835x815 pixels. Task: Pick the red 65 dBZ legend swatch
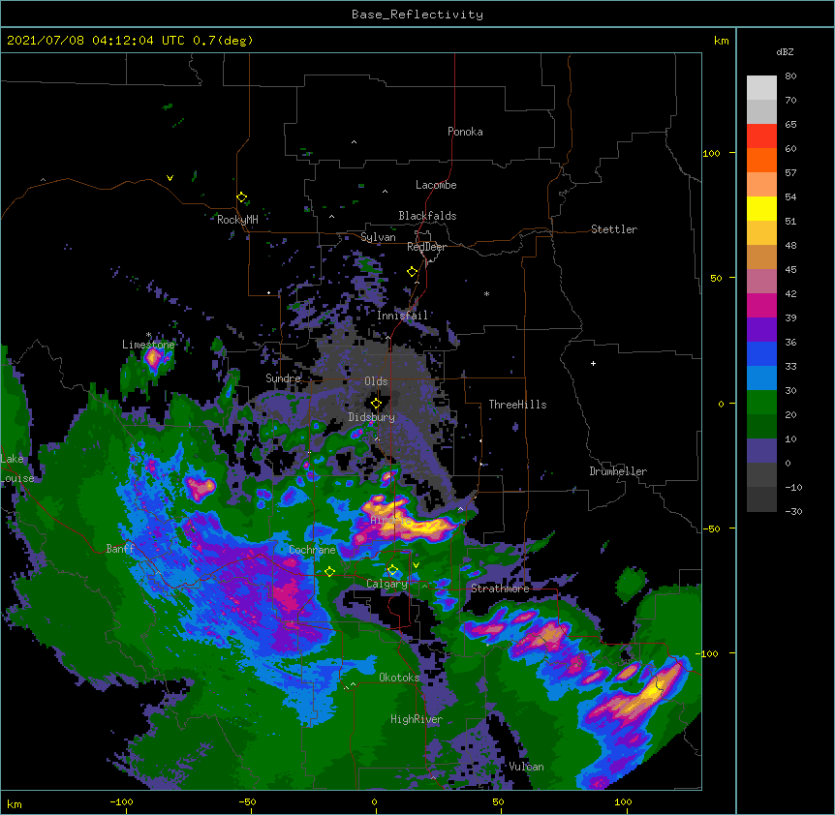point(761,136)
